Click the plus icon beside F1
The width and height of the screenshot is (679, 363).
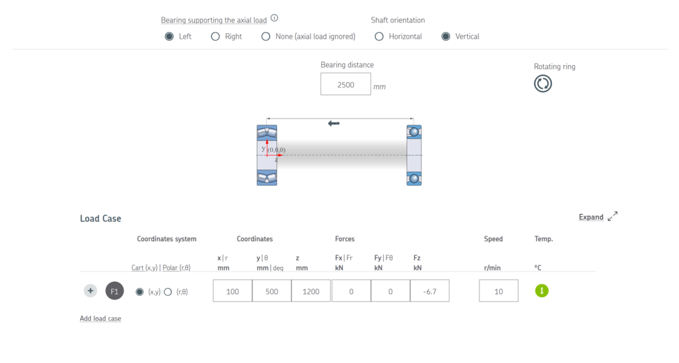click(x=90, y=291)
